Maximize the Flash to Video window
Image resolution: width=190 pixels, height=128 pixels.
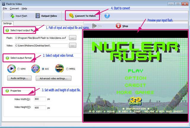tap(178, 4)
